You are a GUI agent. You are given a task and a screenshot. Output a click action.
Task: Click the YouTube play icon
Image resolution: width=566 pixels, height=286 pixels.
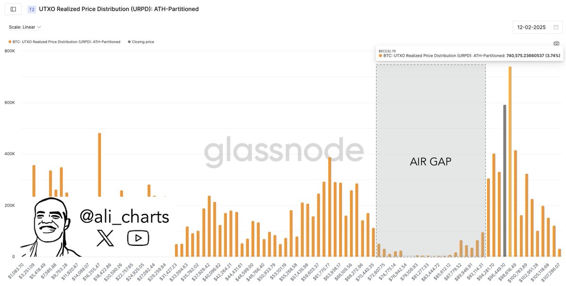(x=138, y=238)
